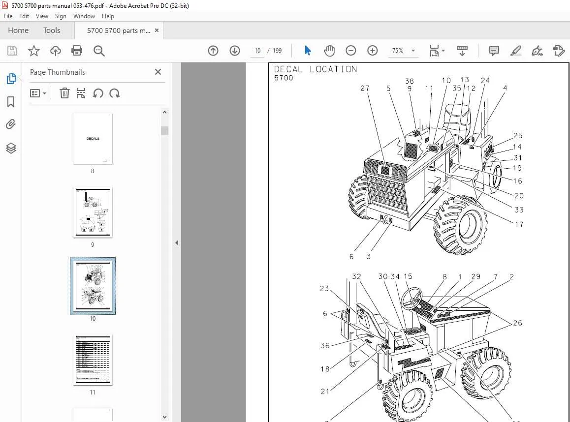Activate the selection arrow tool
Viewport: 570px width, 422px height.
click(x=308, y=51)
